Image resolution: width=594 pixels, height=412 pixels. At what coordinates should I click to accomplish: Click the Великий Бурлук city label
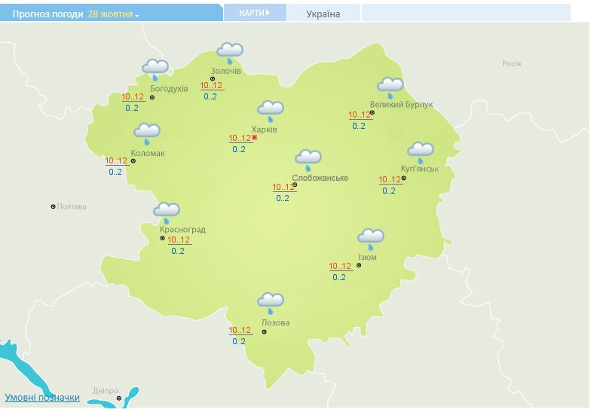coord(401,104)
